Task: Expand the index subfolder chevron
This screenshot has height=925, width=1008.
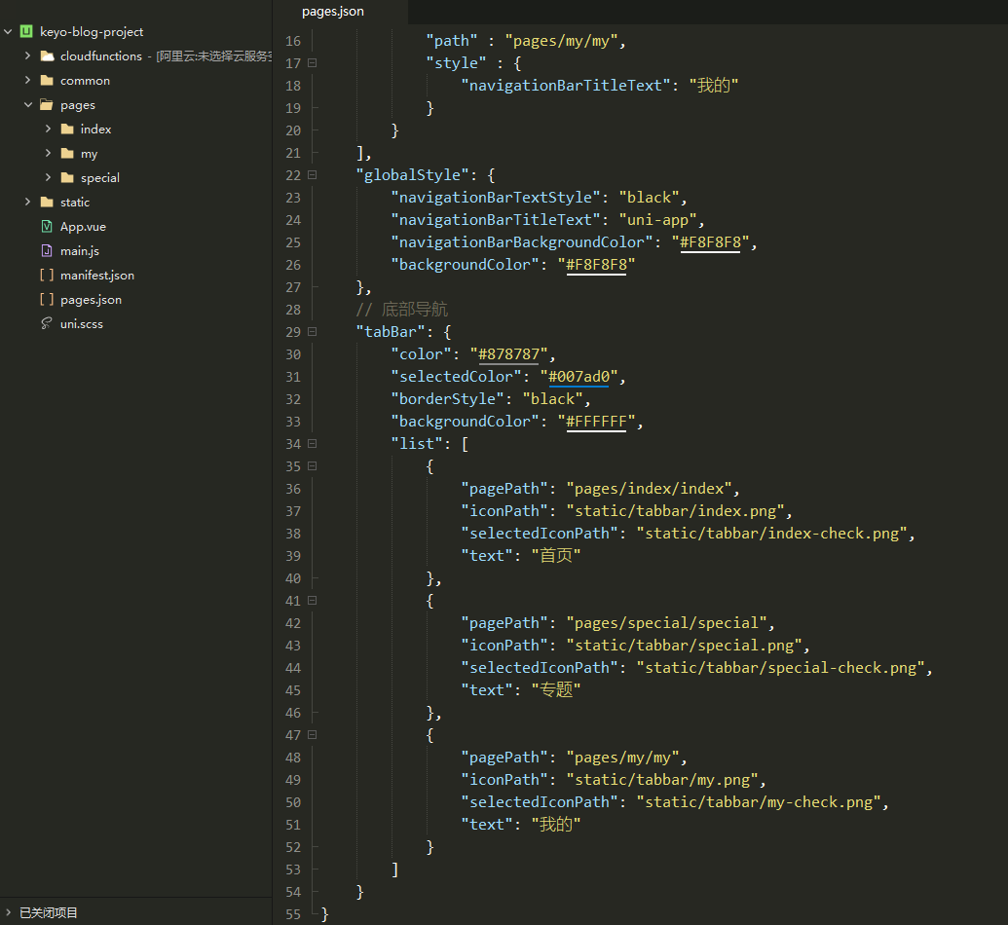Action: [x=48, y=129]
